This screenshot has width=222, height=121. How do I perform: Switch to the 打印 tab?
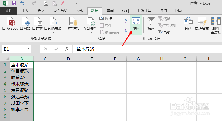[x=163, y=11]
